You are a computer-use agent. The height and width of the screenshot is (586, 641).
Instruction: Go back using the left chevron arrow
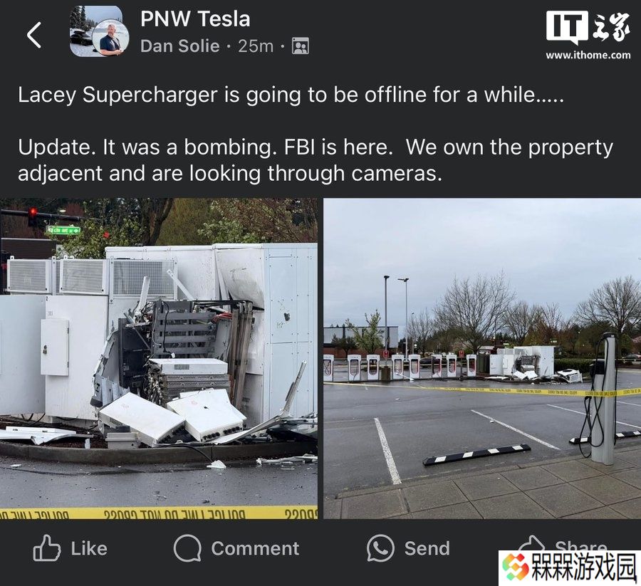[34, 35]
